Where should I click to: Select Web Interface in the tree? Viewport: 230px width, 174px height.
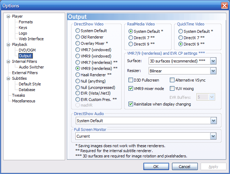click(x=31, y=39)
